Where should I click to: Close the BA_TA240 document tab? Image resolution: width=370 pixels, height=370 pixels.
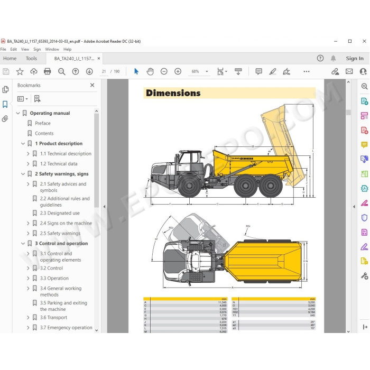99,58
